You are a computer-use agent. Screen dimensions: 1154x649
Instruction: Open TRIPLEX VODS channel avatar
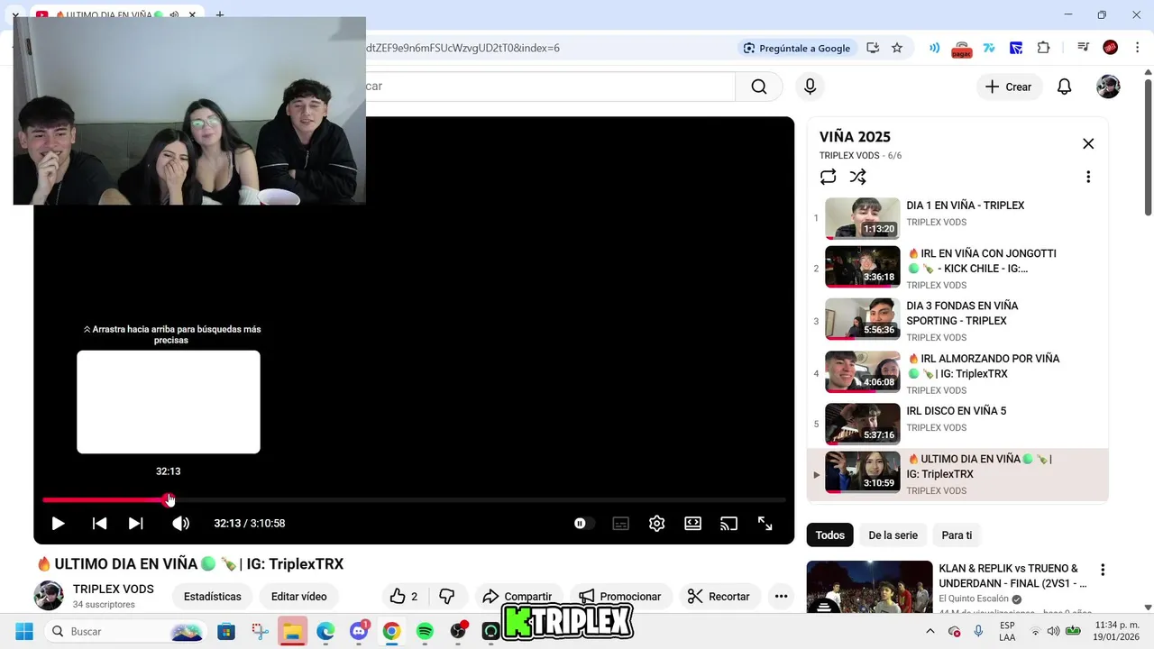click(49, 596)
